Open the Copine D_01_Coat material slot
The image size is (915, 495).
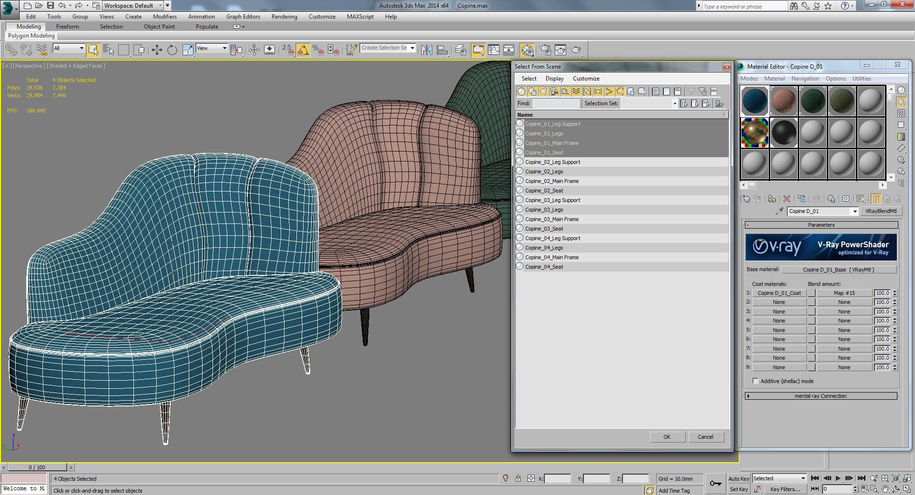point(779,293)
